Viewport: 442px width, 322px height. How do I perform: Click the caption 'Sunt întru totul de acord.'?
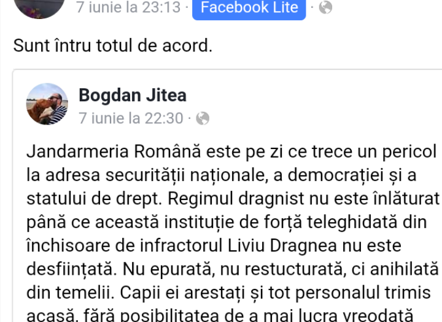coord(113,45)
